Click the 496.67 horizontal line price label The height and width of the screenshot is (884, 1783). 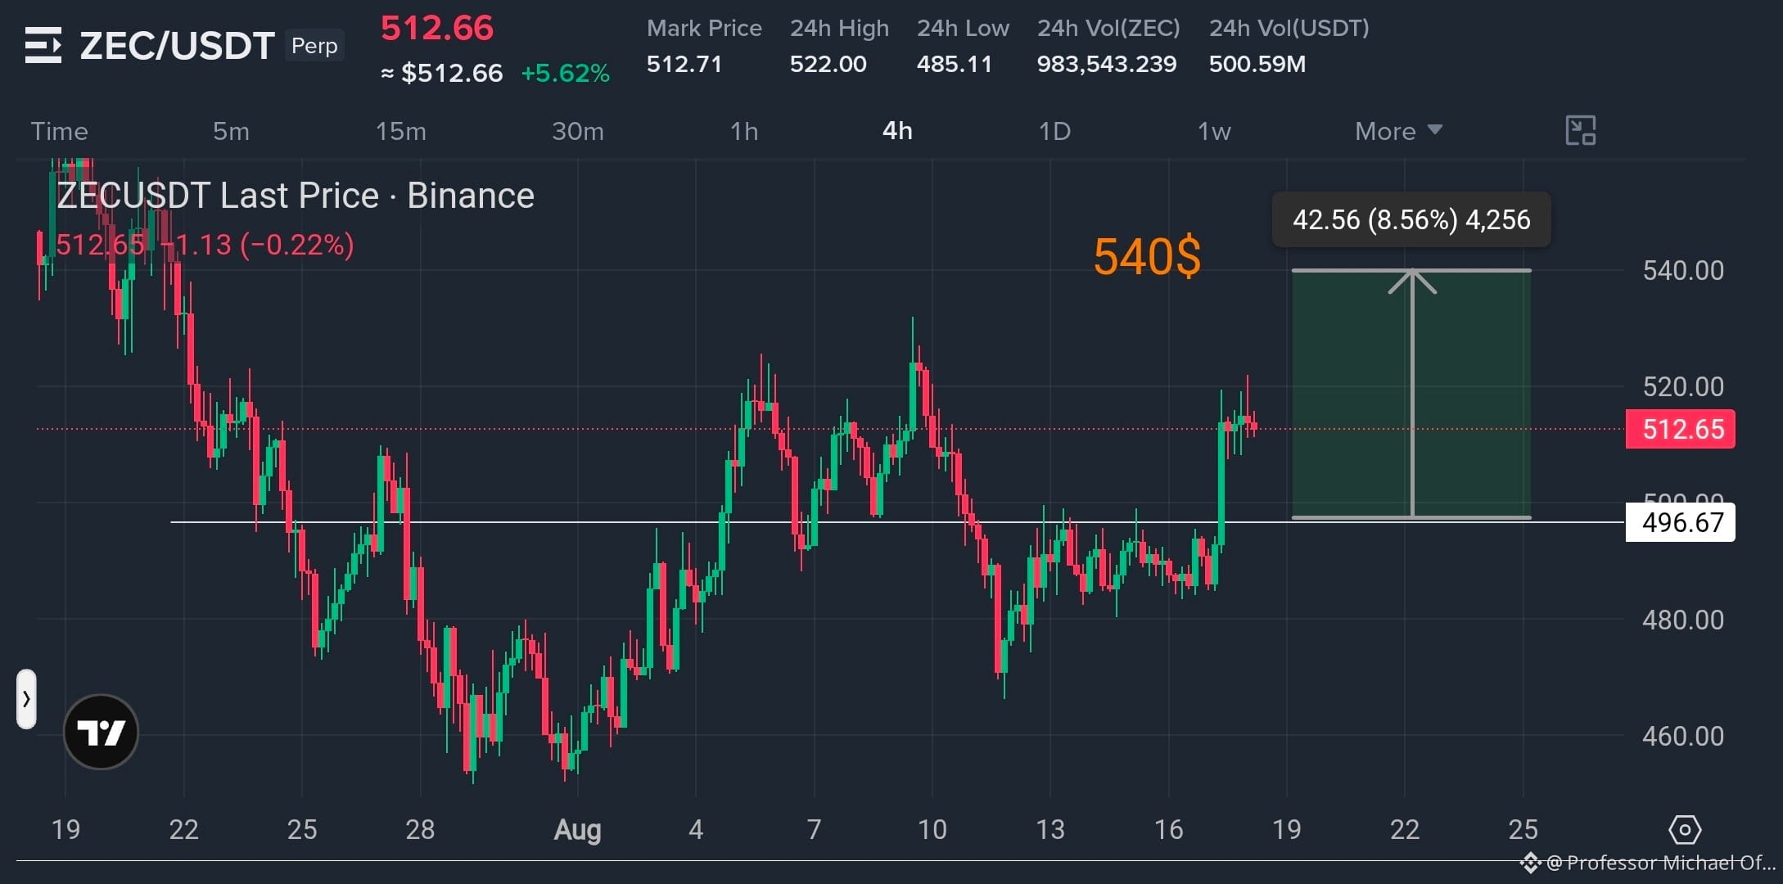(x=1681, y=522)
